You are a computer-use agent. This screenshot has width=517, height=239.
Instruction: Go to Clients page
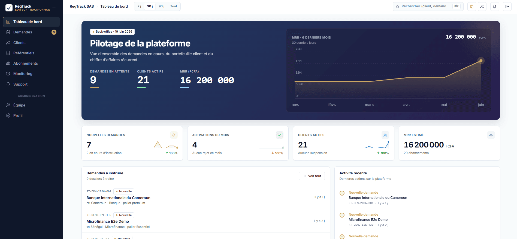[31, 43]
